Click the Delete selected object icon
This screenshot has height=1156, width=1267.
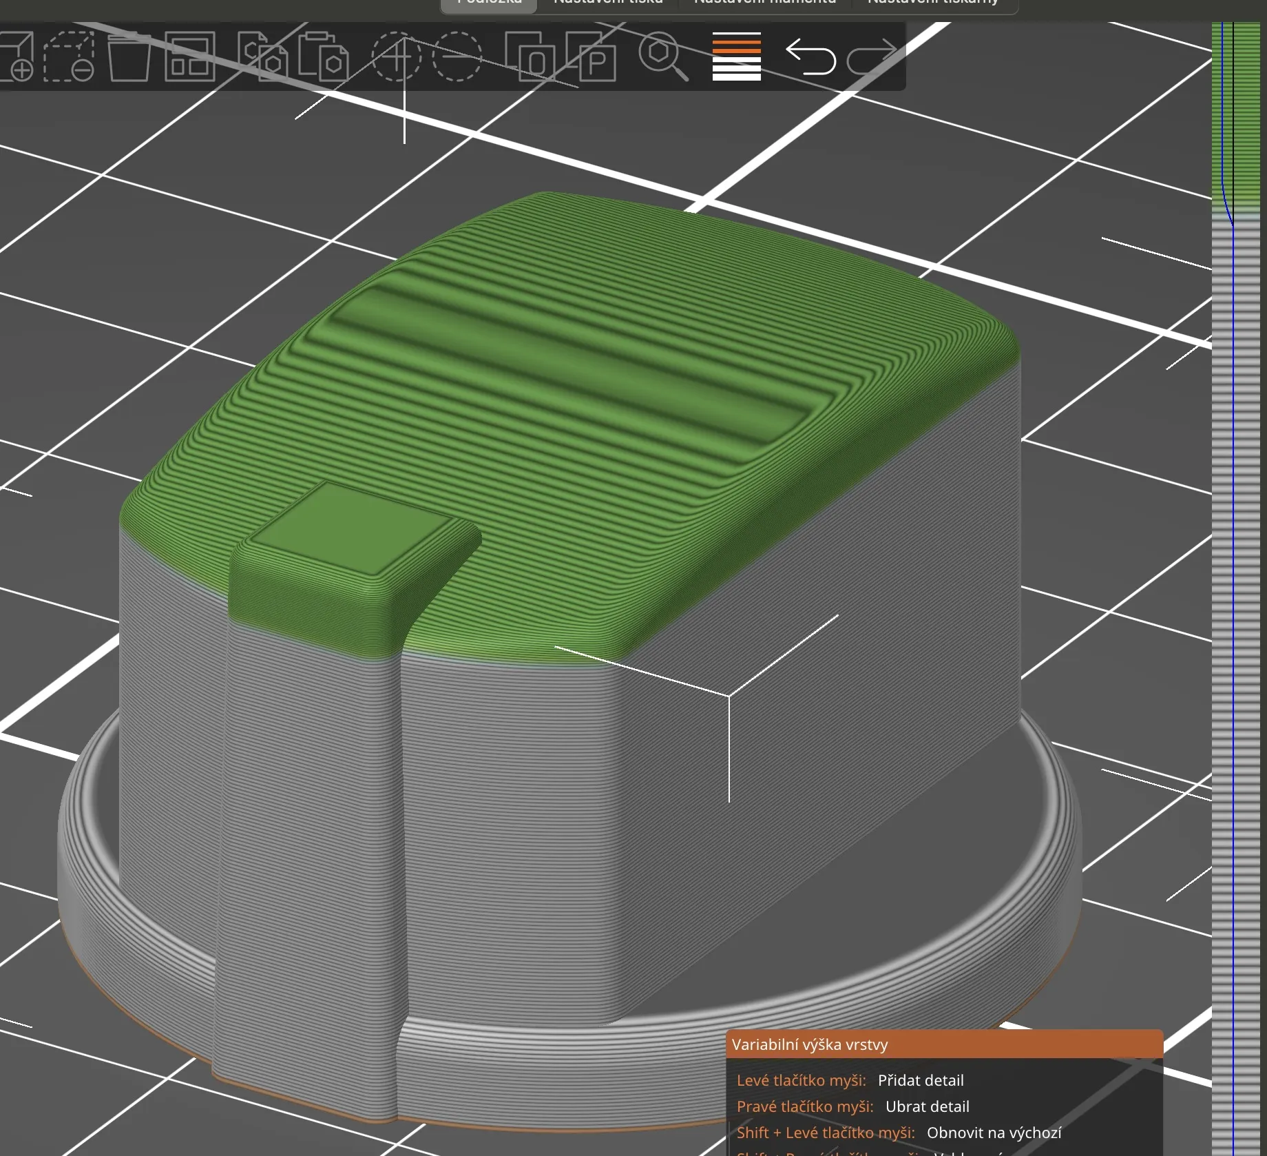69,56
